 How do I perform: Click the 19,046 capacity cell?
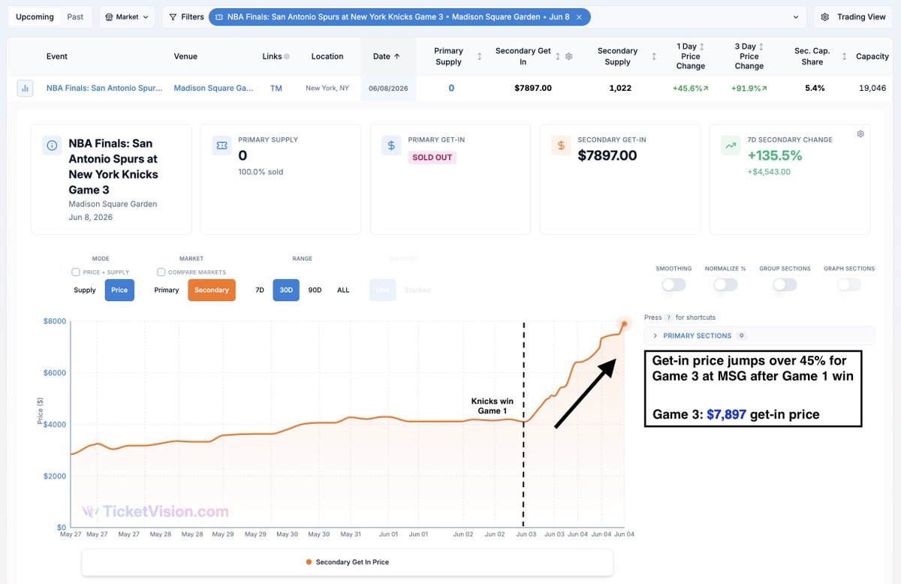point(872,88)
